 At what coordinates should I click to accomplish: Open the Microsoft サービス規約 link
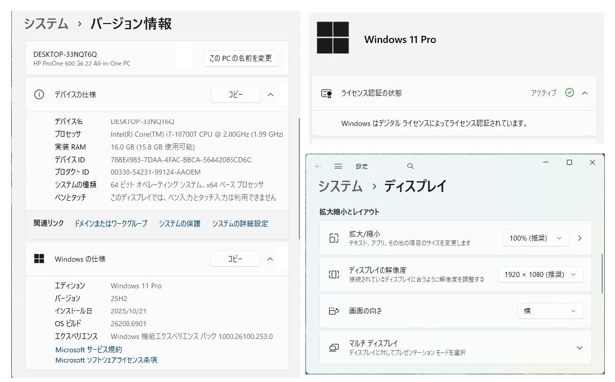pos(89,350)
